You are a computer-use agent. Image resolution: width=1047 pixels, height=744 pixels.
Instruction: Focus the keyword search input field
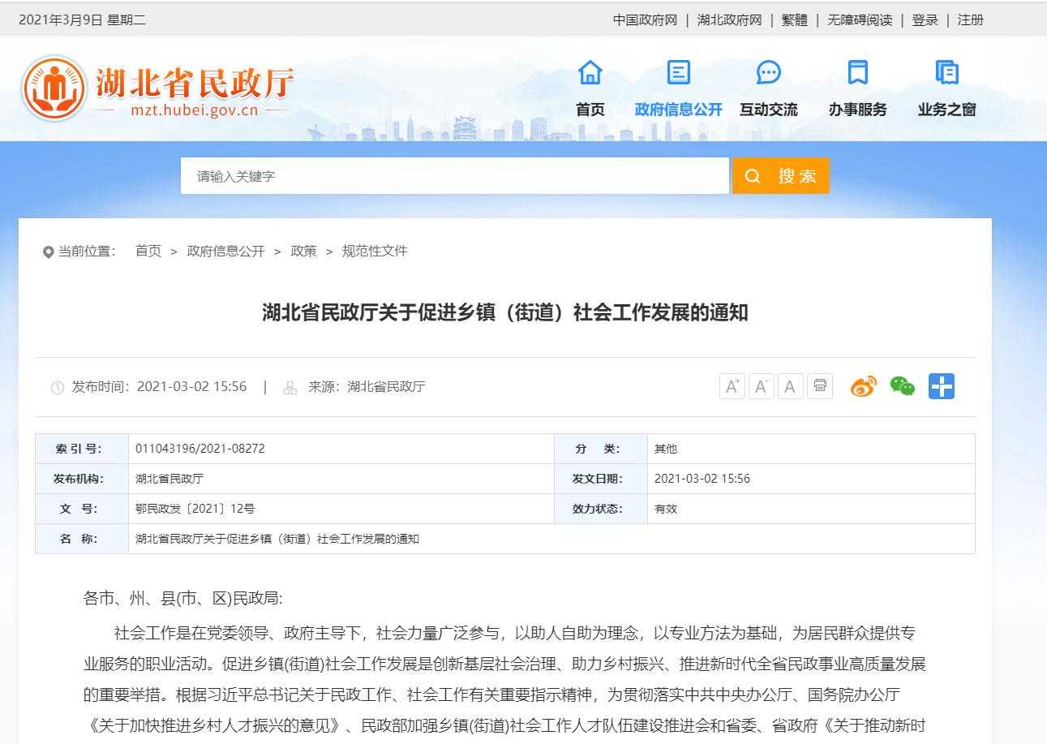coord(454,176)
